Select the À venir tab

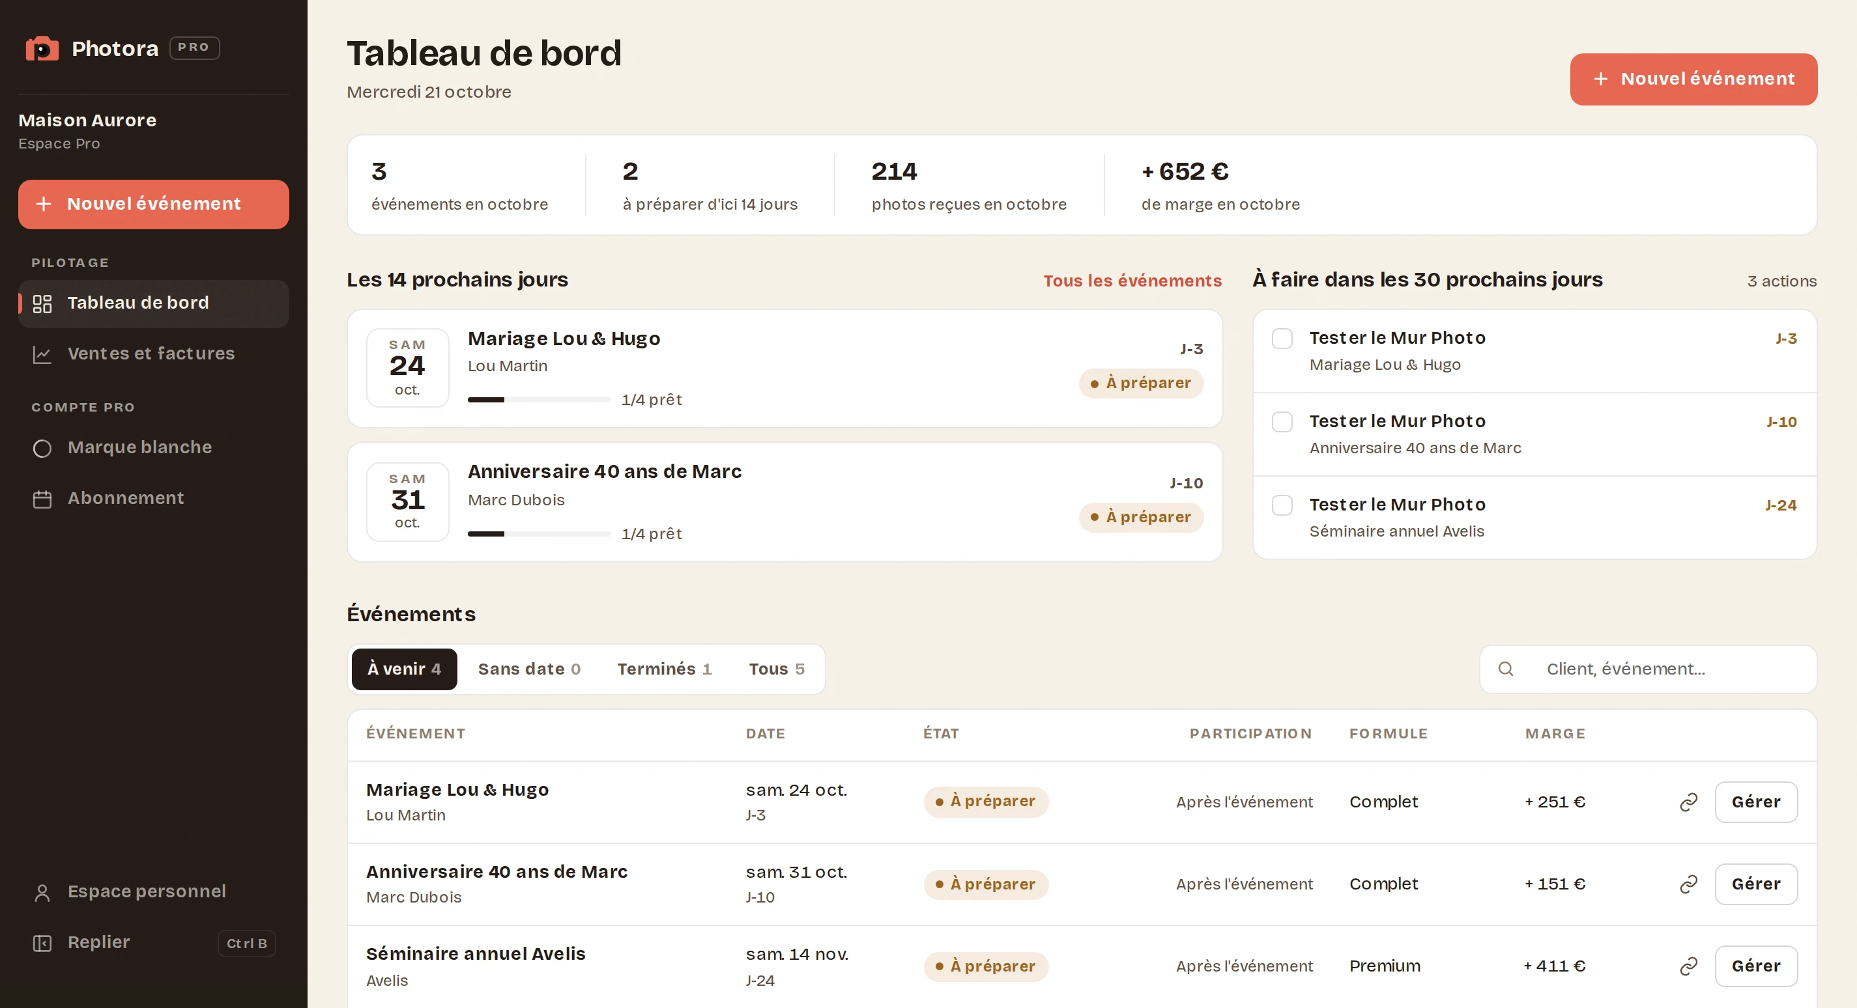click(x=405, y=669)
